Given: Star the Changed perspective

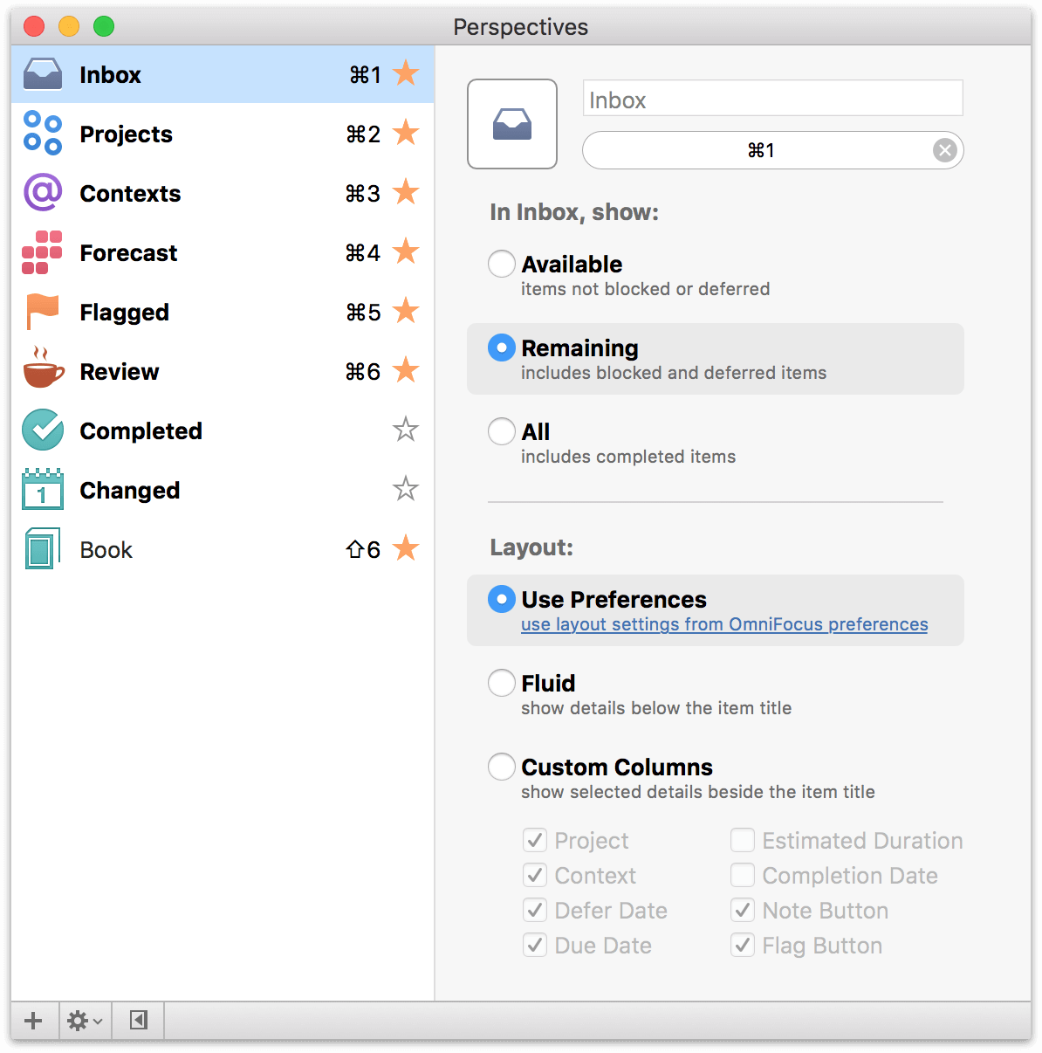Looking at the screenshot, I should 406,489.
